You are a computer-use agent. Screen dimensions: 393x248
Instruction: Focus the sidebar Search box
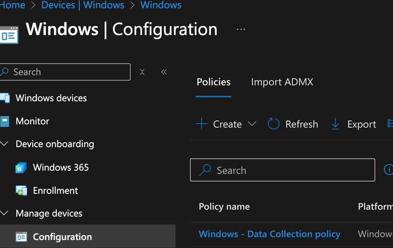(65, 72)
